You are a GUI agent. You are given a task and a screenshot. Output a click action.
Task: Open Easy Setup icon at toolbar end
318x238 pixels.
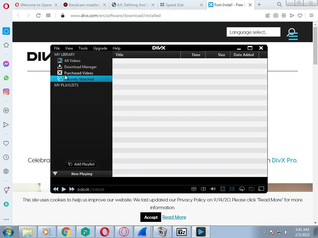point(311,15)
